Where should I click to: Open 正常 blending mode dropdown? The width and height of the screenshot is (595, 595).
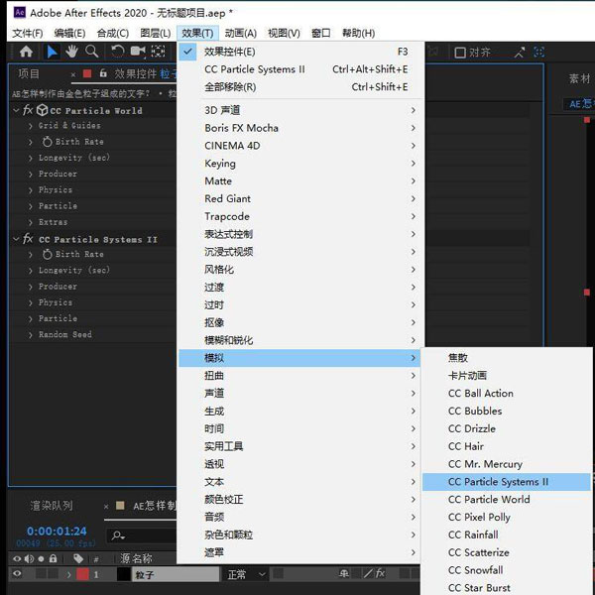(x=246, y=574)
